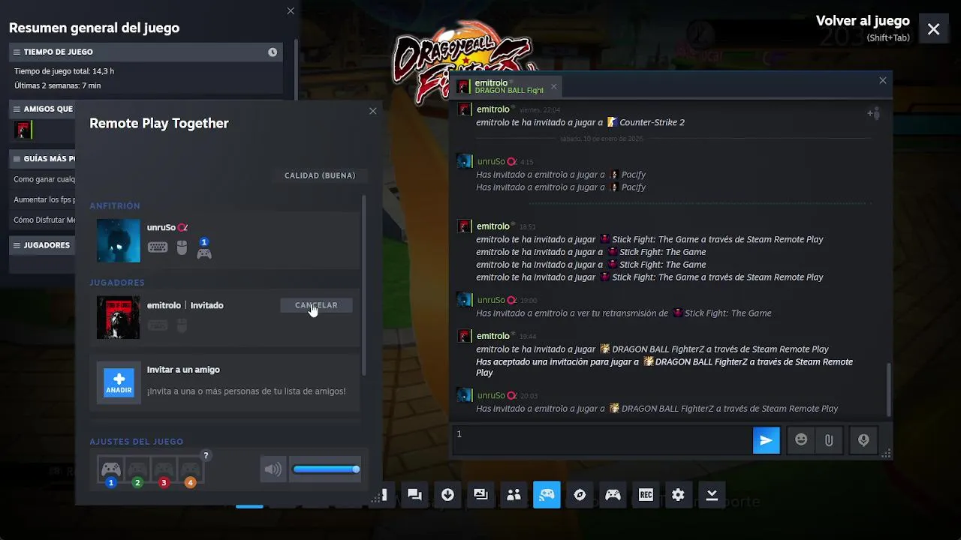Close the emitrolo chat tab
The image size is (961, 540).
coord(554,86)
